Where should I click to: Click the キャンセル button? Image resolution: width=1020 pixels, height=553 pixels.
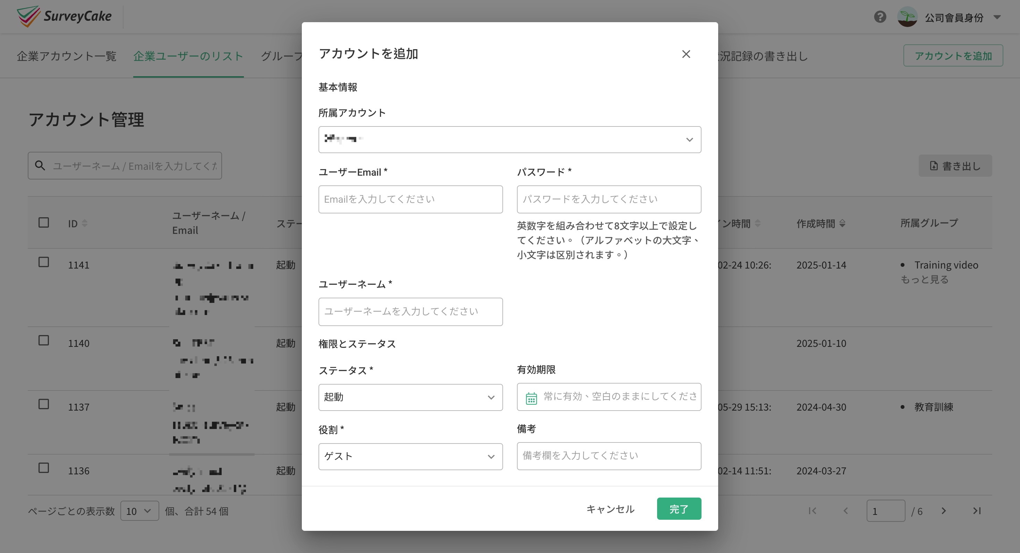pos(610,509)
